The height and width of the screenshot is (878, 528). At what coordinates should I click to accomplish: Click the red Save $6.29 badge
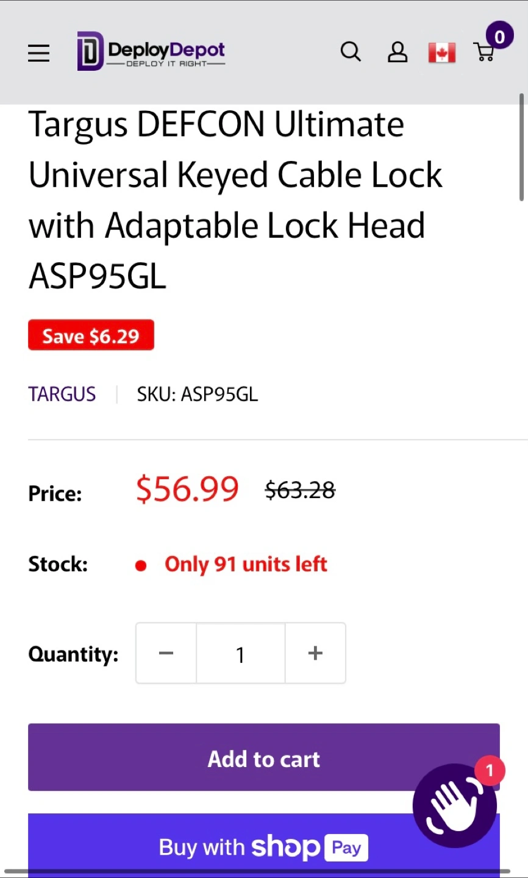pyautogui.click(x=91, y=335)
